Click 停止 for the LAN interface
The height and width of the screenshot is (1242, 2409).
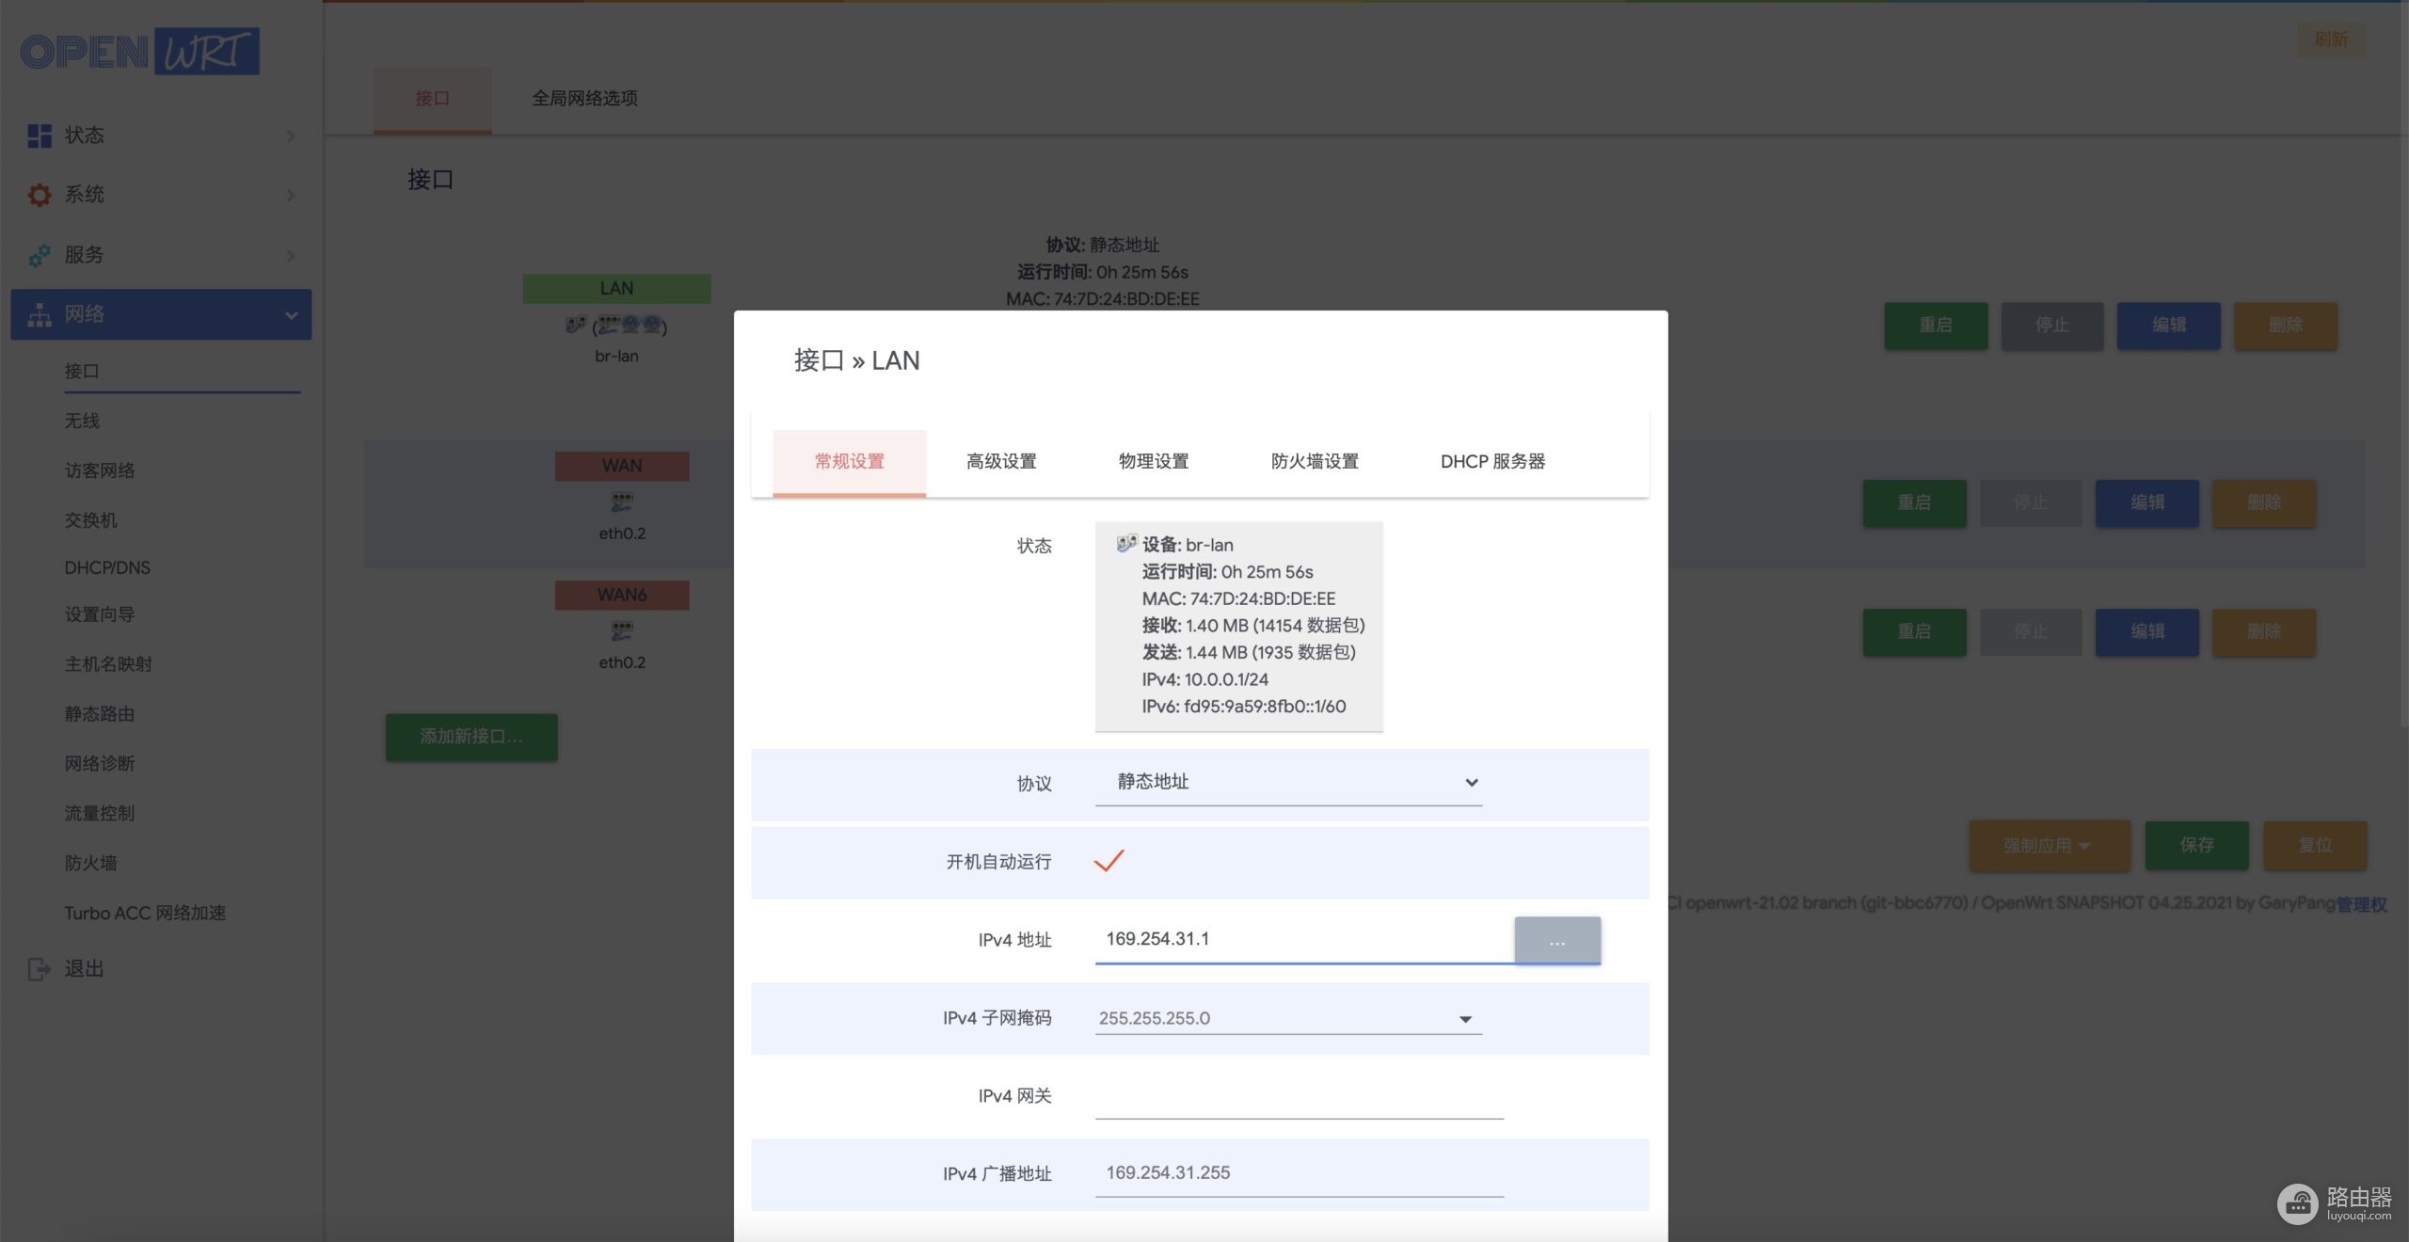click(2052, 326)
